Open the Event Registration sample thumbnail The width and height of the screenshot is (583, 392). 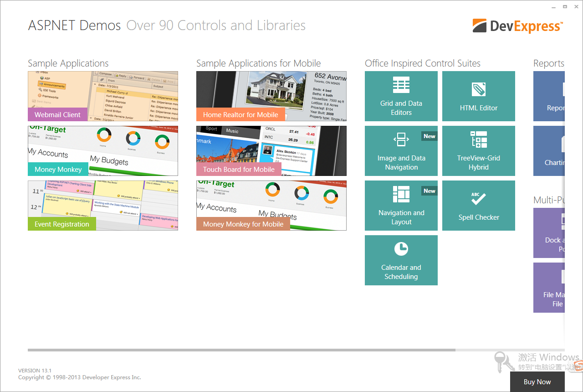tap(103, 206)
